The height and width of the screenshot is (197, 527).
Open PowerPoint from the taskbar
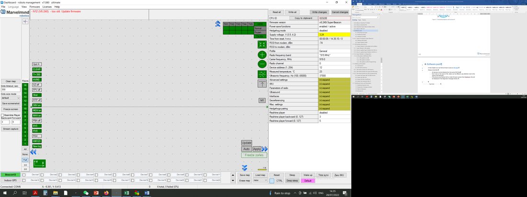click(96, 193)
